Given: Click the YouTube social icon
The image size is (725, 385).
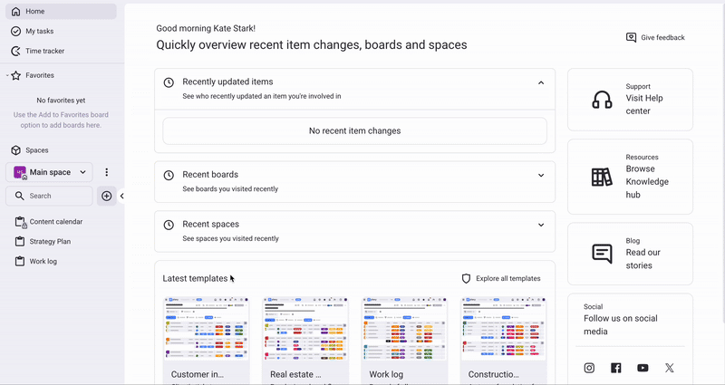Looking at the screenshot, I should pyautogui.click(x=643, y=368).
